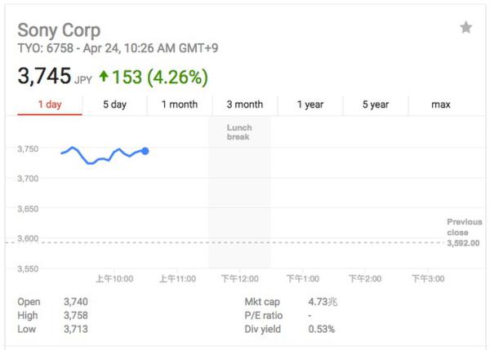This screenshot has height=350, width=490.
Task: Click the Open price 3,740 value
Action: (75, 302)
